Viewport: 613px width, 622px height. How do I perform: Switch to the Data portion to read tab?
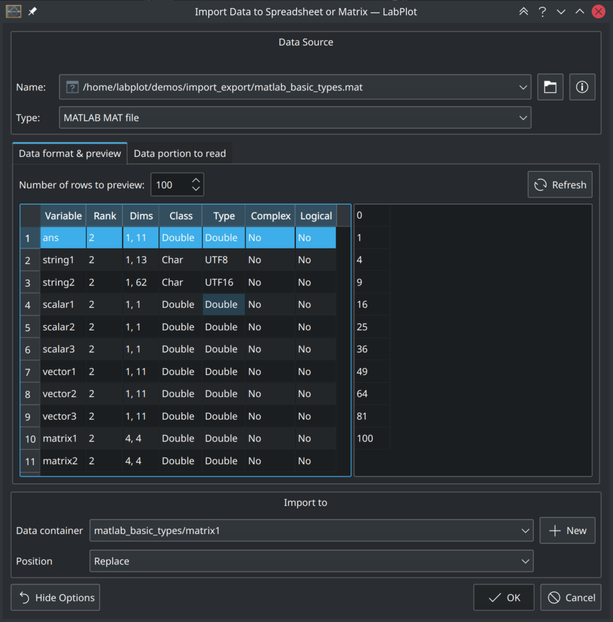(180, 153)
